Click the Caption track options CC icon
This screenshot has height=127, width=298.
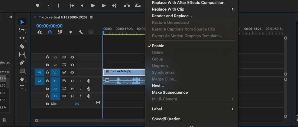(91, 32)
